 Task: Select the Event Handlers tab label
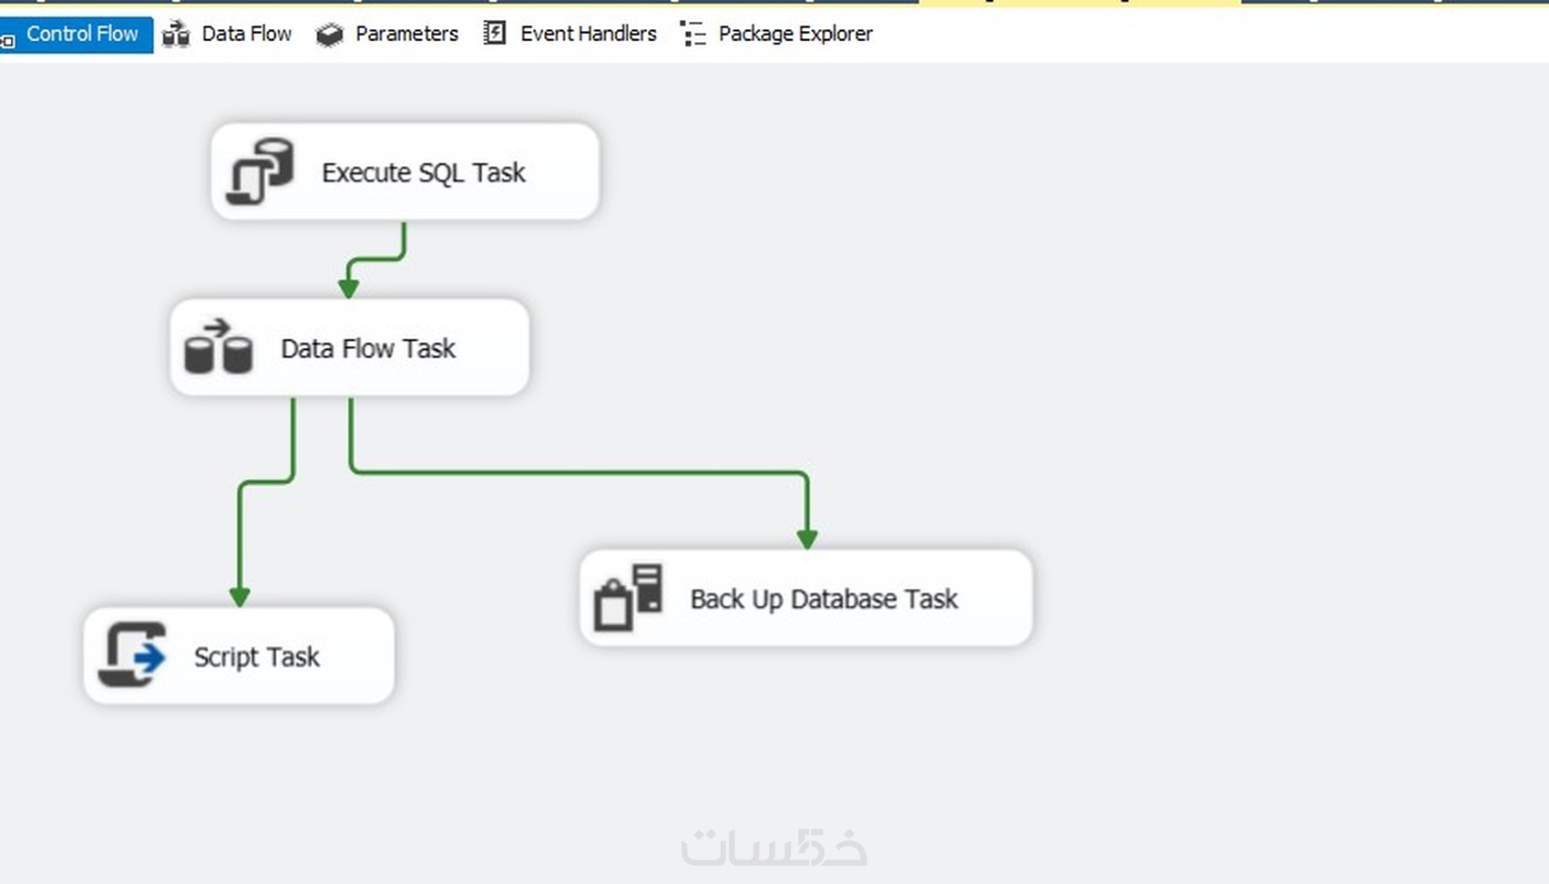[588, 34]
